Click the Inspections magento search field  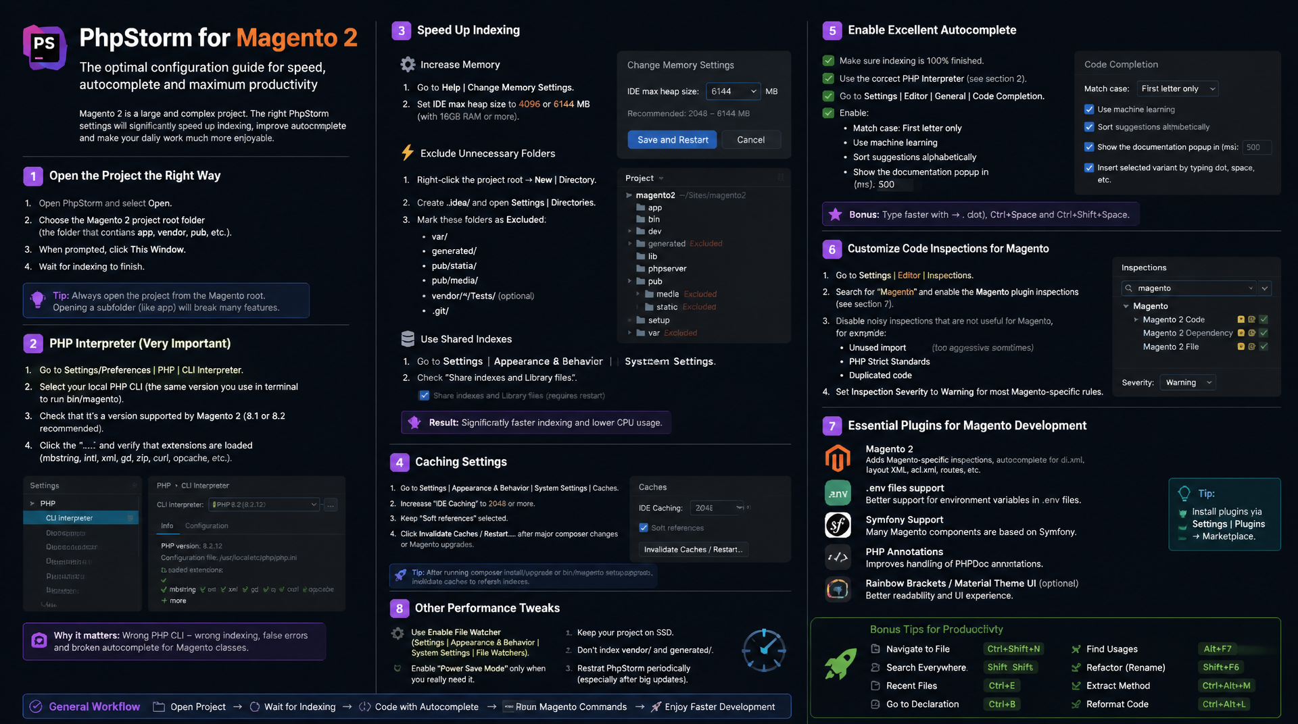[x=1188, y=288]
